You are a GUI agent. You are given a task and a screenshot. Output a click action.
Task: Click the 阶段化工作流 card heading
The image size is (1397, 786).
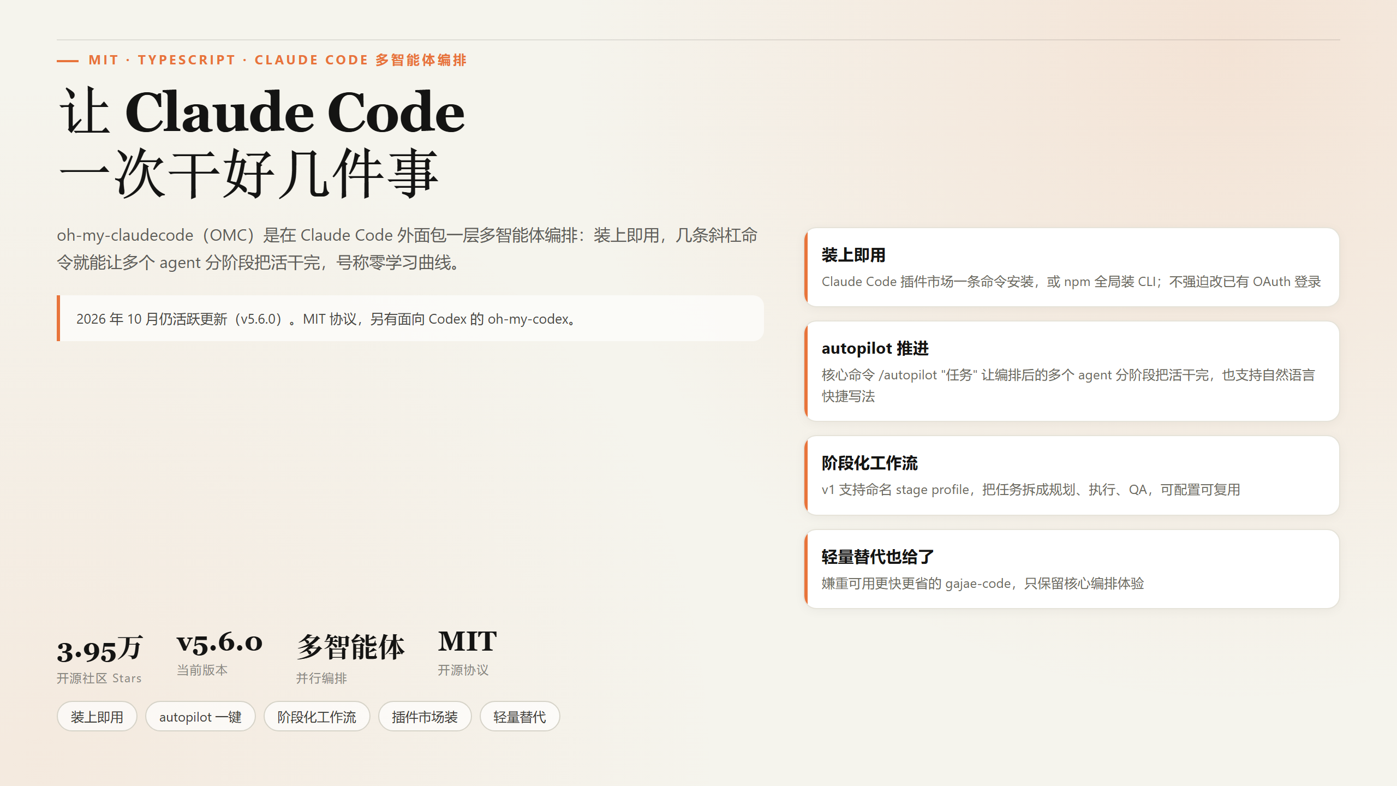point(870,463)
